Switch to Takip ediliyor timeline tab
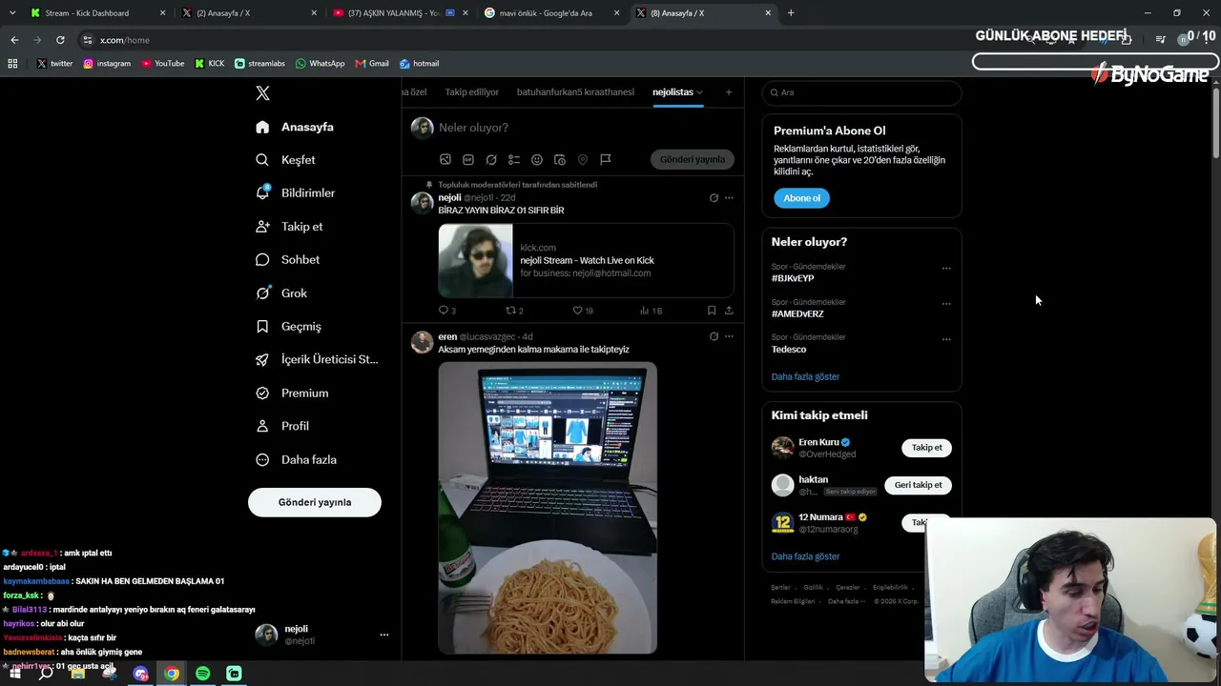Viewport: 1221px width, 686px height. [471, 92]
